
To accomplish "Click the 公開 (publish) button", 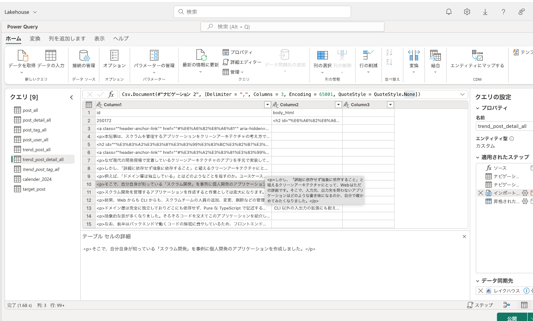I will pos(512,318).
